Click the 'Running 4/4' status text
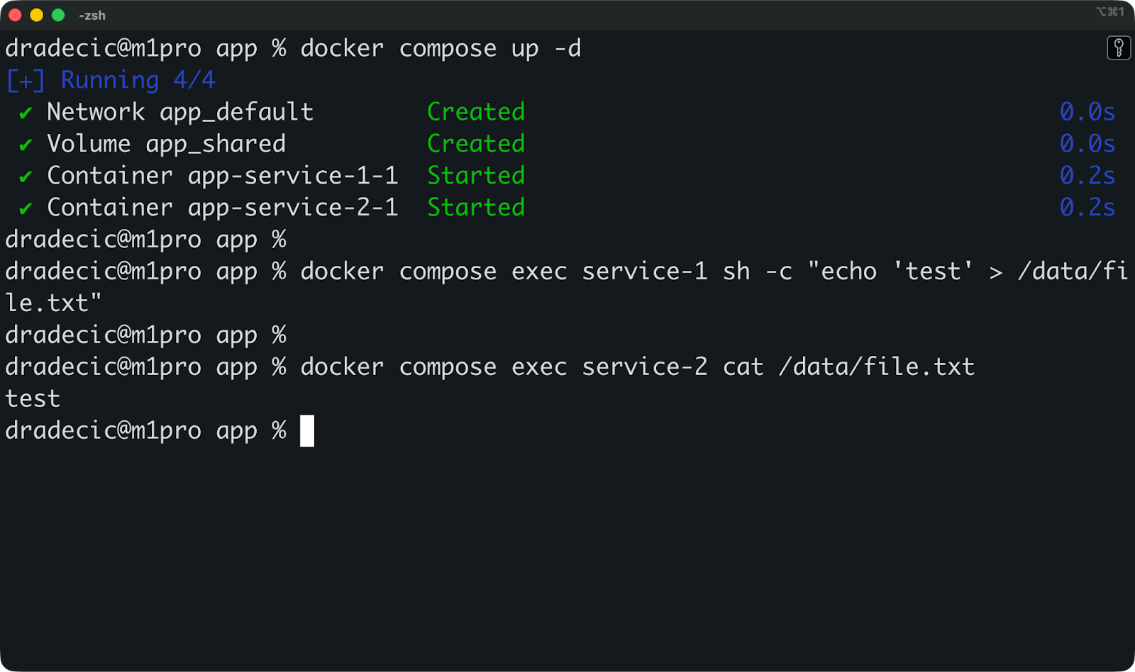 (x=138, y=80)
